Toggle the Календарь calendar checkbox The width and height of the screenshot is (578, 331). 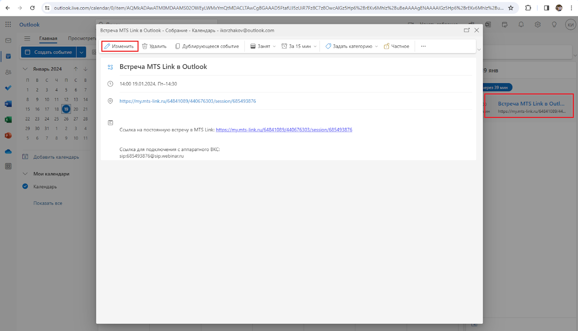pyautogui.click(x=25, y=186)
